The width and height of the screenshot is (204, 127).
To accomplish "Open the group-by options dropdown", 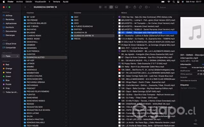I will tap(128, 7).
